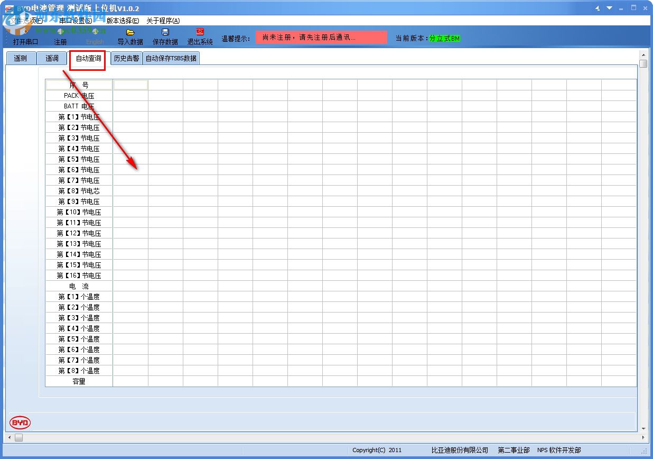Screen dimensions: 653x459
Task: Select the 容量 capacity row label
Action: (x=79, y=381)
